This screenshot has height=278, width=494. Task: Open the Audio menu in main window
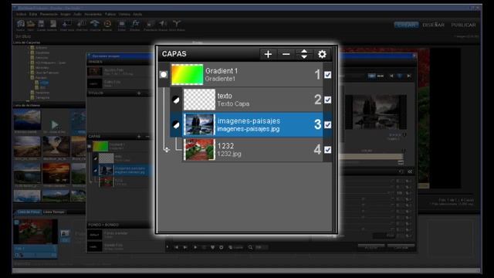pos(77,14)
